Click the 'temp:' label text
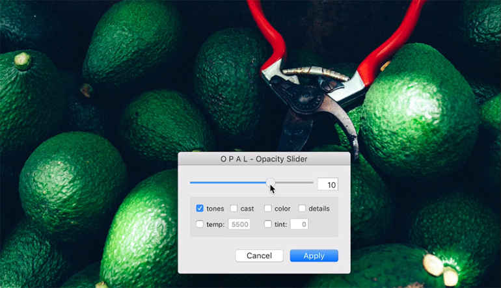 [215, 224]
